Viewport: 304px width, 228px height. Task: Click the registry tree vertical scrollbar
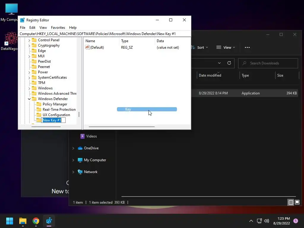pos(79,114)
